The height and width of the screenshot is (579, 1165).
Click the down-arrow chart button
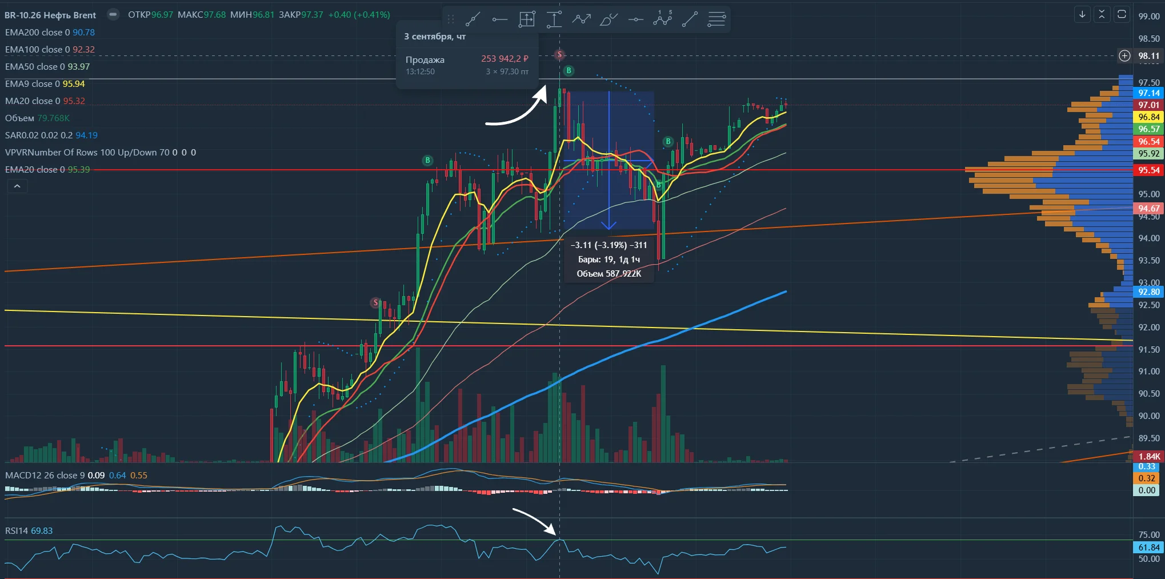[x=1082, y=14]
